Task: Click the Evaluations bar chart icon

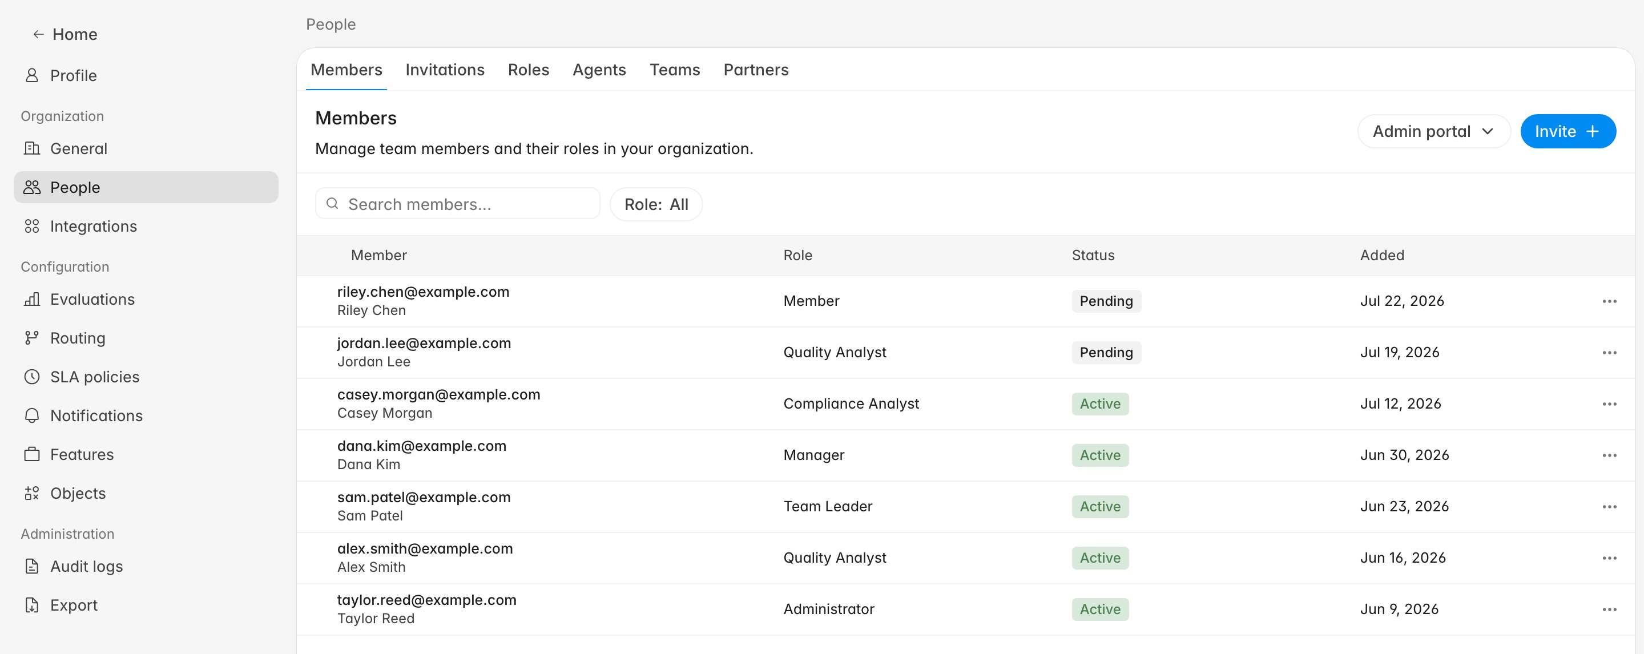Action: click(32, 299)
